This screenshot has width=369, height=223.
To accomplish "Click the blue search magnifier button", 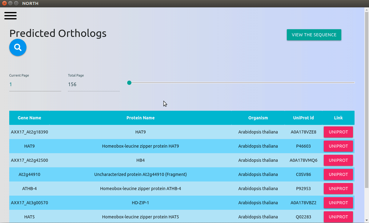I will (18, 47).
